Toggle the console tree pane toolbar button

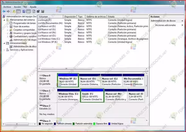(x=19, y=11)
